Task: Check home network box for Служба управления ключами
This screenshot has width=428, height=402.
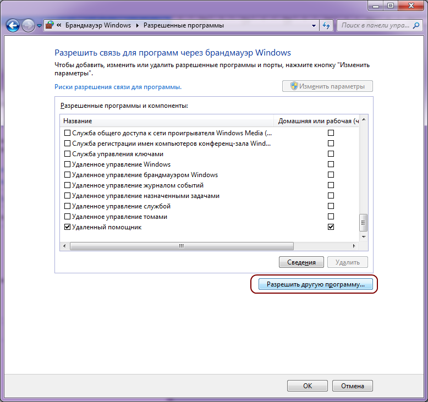Action: [x=331, y=153]
